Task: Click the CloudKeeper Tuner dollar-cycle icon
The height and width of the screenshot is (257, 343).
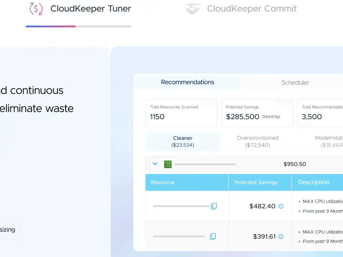Action: point(36,9)
